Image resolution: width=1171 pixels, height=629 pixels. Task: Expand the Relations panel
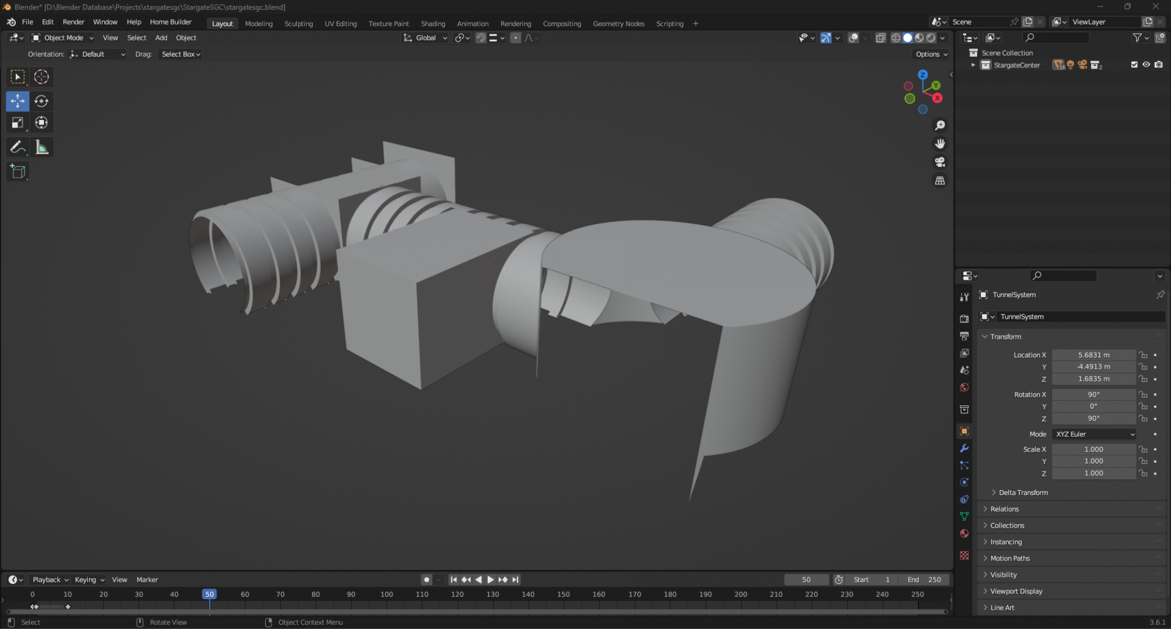click(1005, 509)
